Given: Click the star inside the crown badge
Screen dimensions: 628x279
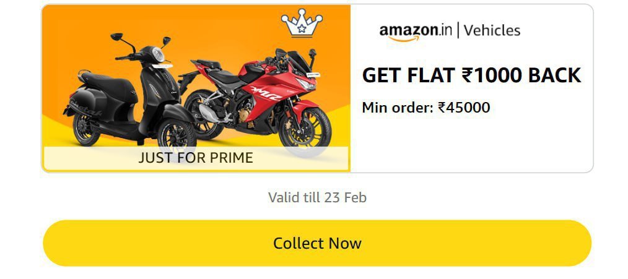Looking at the screenshot, I should pos(302,28).
